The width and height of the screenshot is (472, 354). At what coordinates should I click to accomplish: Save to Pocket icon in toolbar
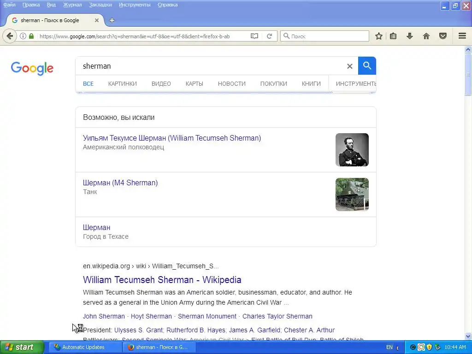pos(443,36)
